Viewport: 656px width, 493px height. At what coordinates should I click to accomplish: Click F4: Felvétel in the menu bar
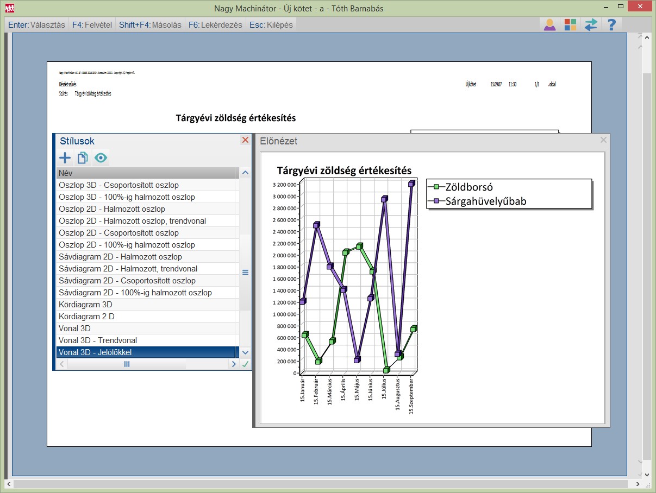click(92, 25)
